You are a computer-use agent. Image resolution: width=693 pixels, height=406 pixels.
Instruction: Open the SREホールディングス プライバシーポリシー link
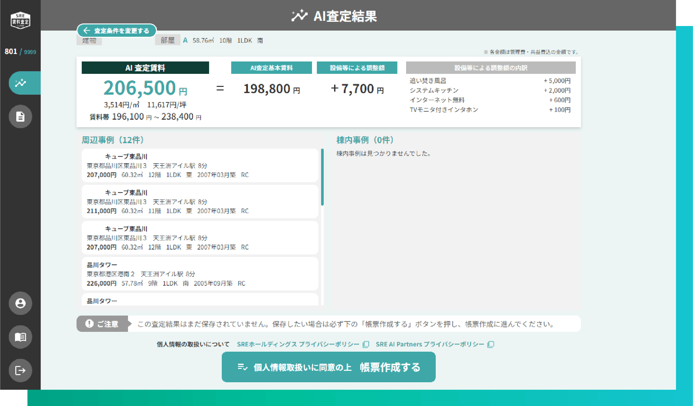pos(298,344)
